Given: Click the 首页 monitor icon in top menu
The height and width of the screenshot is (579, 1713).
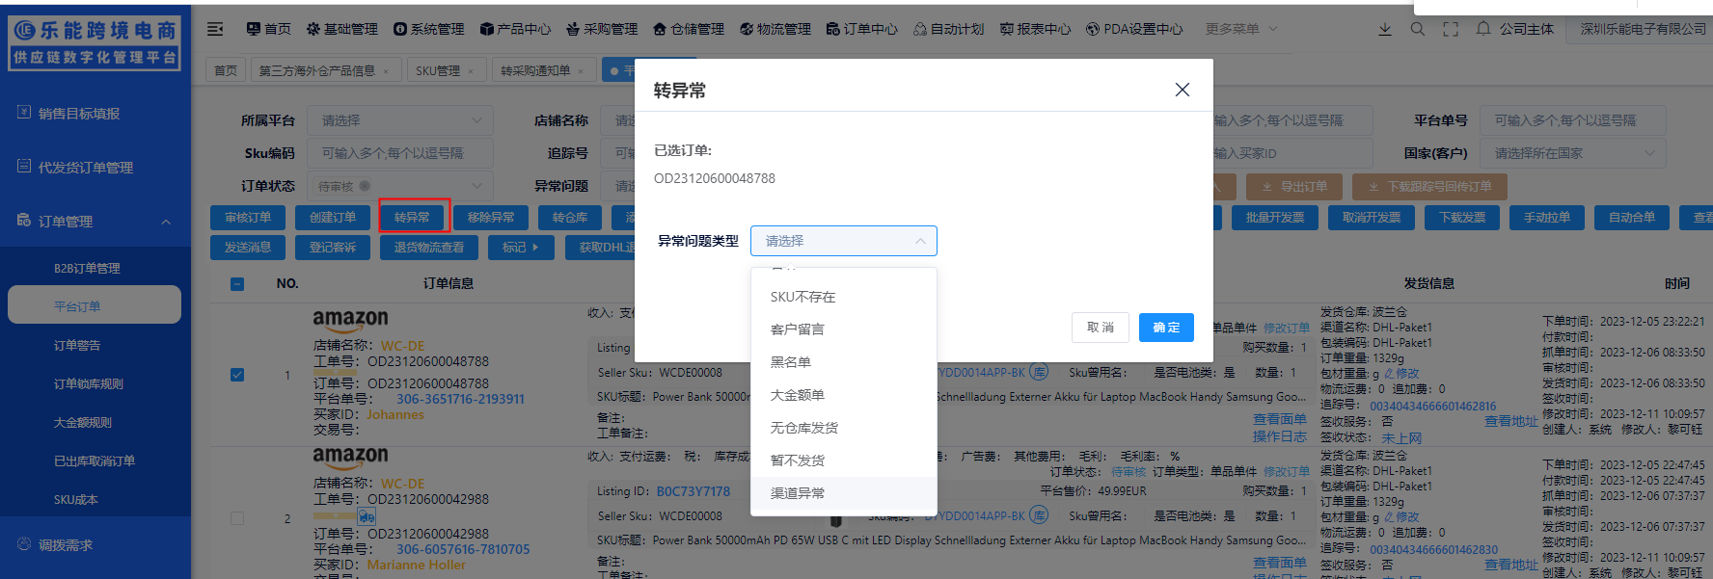Looking at the screenshot, I should point(253,29).
